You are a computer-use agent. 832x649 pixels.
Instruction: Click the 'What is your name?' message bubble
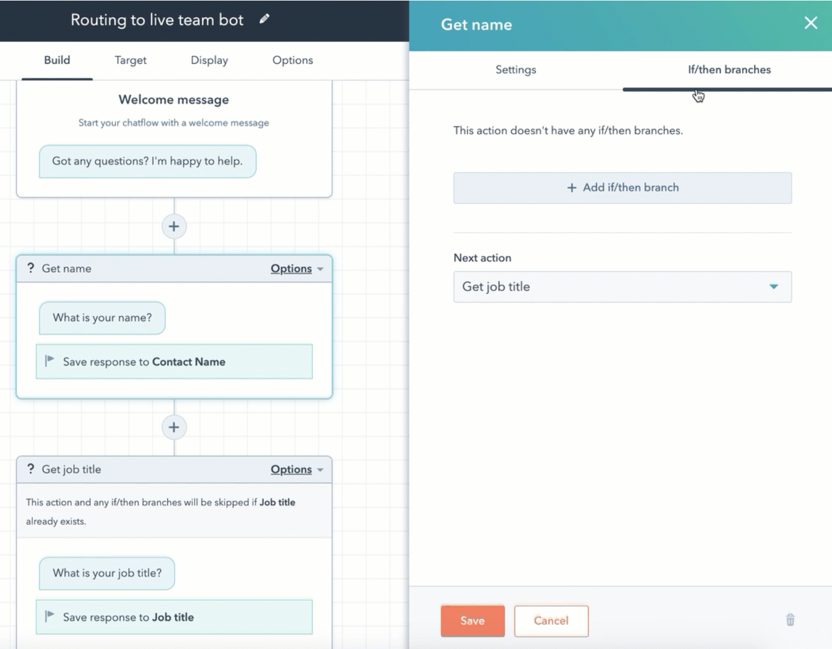coord(102,318)
